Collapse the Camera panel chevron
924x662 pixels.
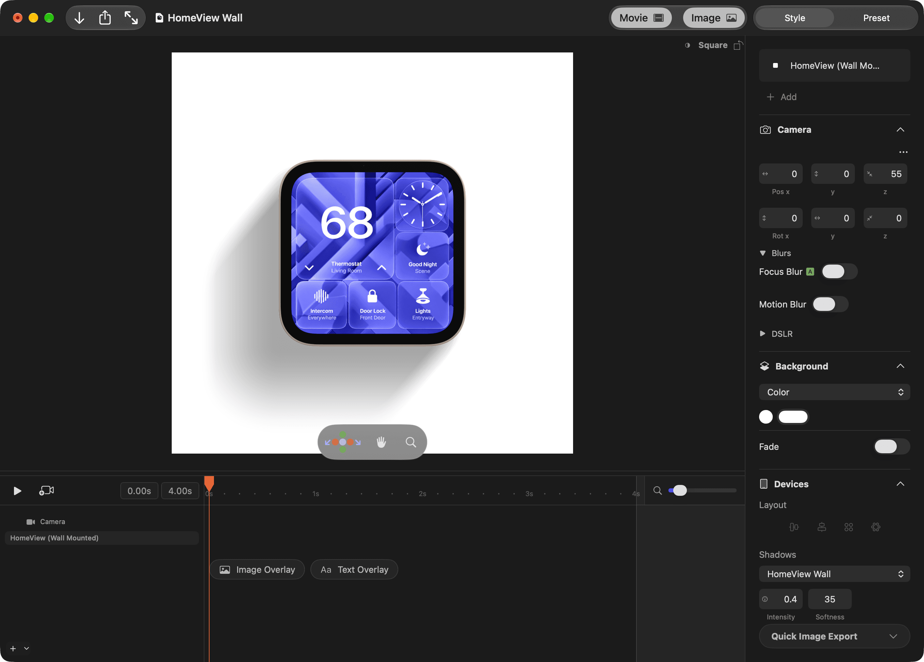(900, 129)
